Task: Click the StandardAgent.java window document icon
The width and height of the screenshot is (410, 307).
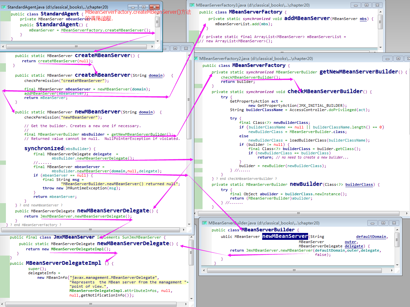Action: 4,7
